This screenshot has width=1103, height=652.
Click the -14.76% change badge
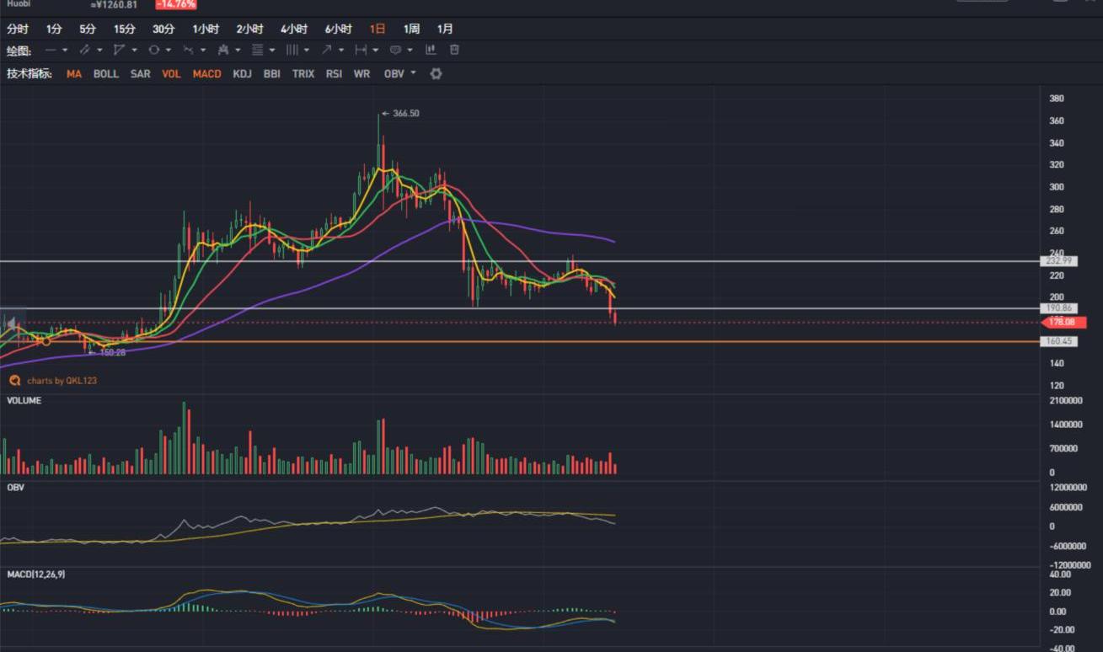coord(176,4)
